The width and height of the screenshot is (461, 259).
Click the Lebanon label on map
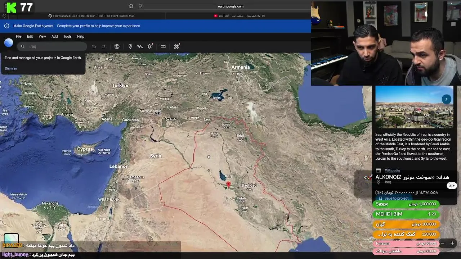(x=119, y=166)
